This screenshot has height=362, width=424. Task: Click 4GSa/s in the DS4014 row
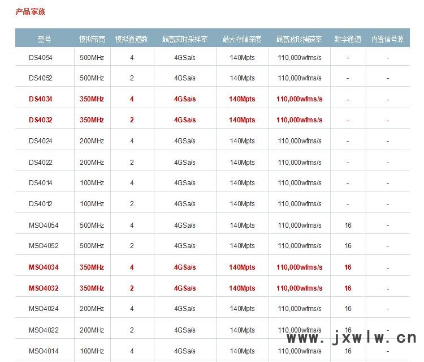[x=185, y=183]
